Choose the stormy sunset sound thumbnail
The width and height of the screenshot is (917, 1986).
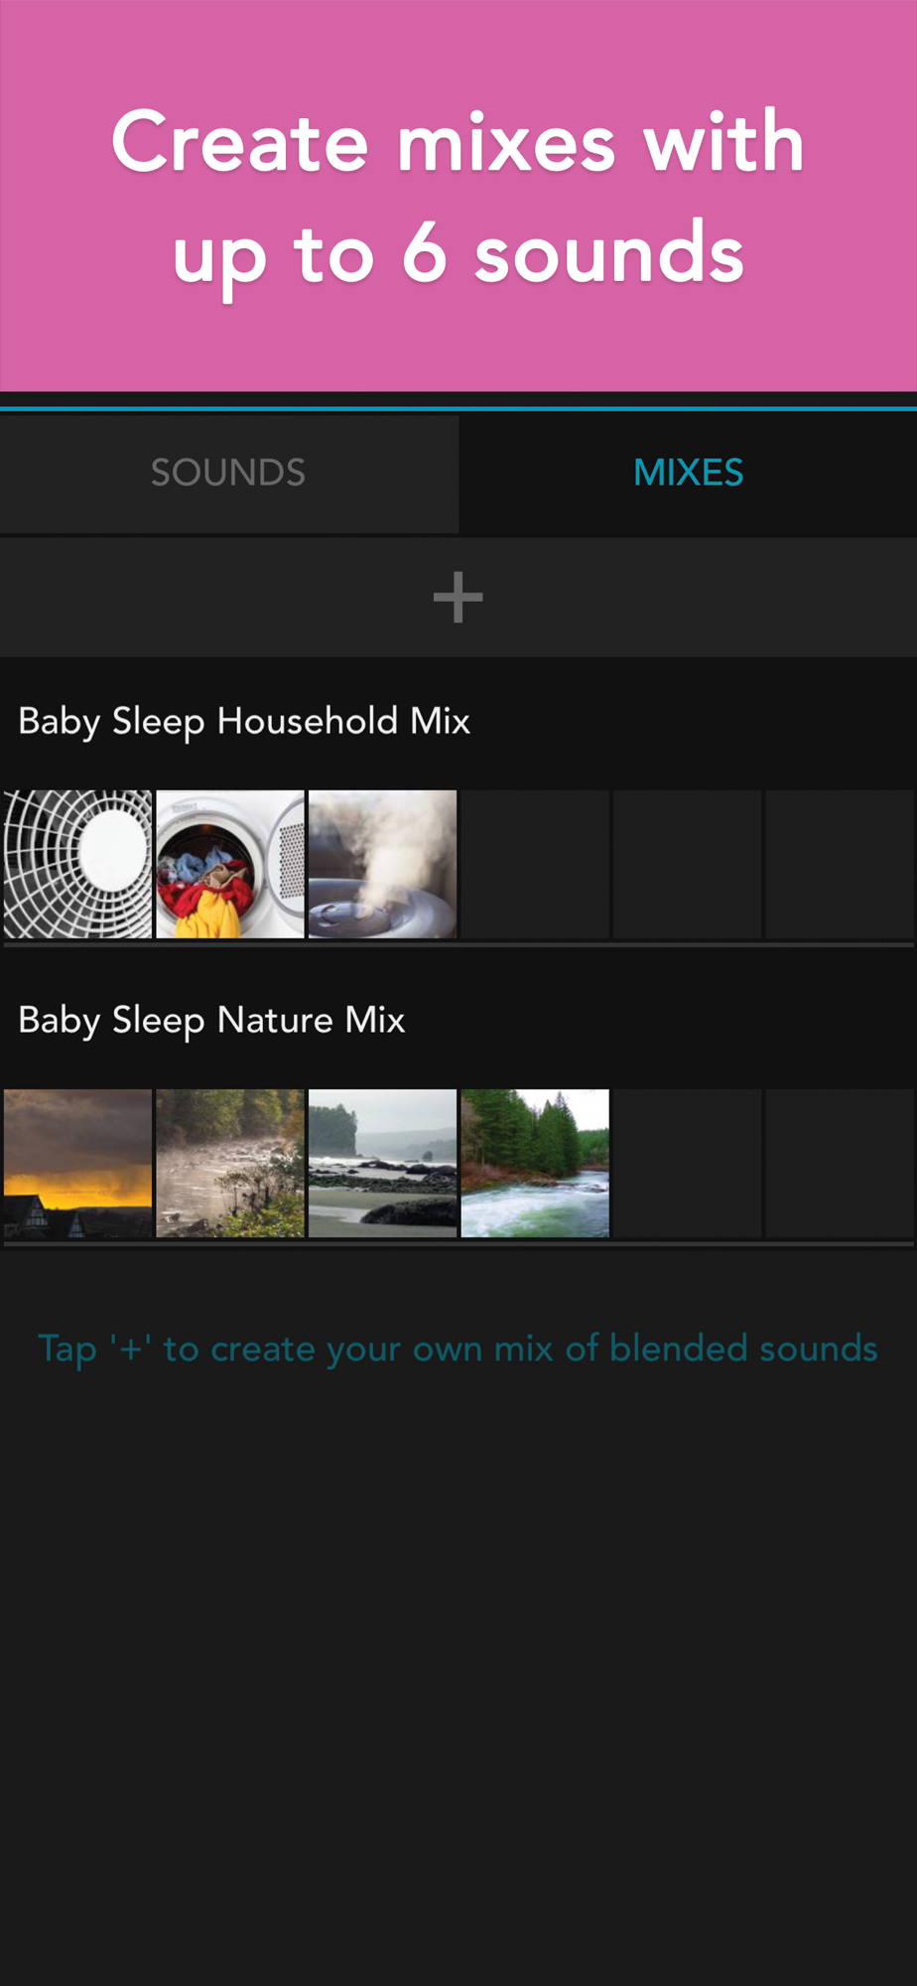coord(78,1163)
